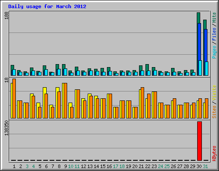Select the yellow Sites bar for day 1
Image resolution: width=219 pixels, height=171 pixels.
click(x=12, y=100)
